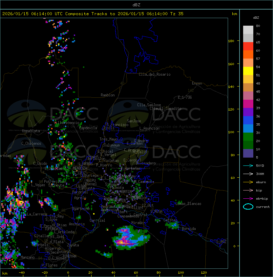Image resolution: width=273 pixels, height=277 pixels.
Task: Click the 'Carrizal' map label
Action: [x=97, y=220]
